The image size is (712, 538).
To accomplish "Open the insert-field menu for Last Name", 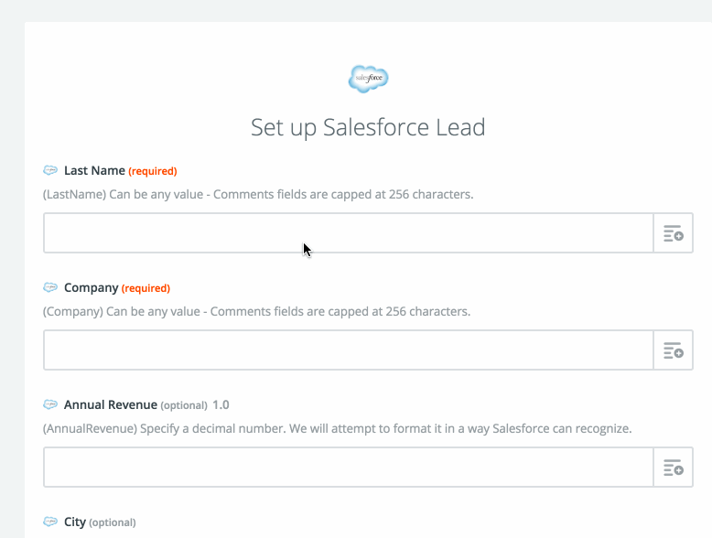I will point(673,233).
